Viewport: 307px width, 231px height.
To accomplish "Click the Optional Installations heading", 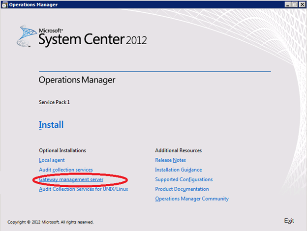I will pyautogui.click(x=62, y=150).
